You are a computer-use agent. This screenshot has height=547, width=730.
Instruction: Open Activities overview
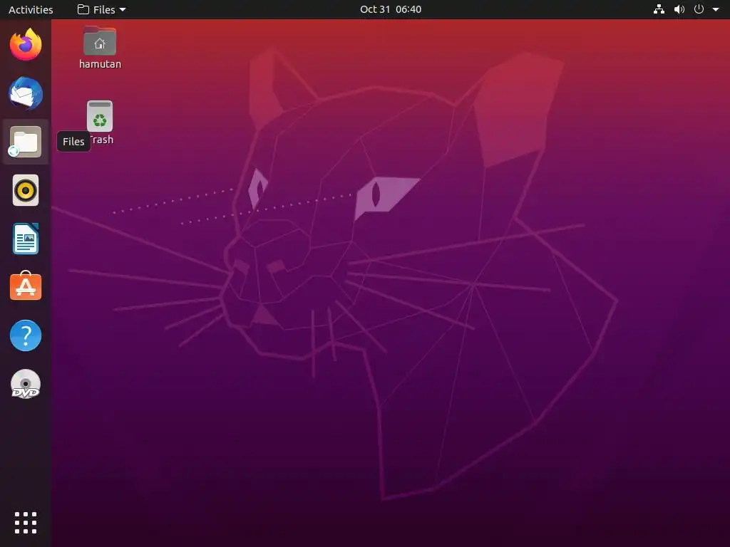pos(31,9)
